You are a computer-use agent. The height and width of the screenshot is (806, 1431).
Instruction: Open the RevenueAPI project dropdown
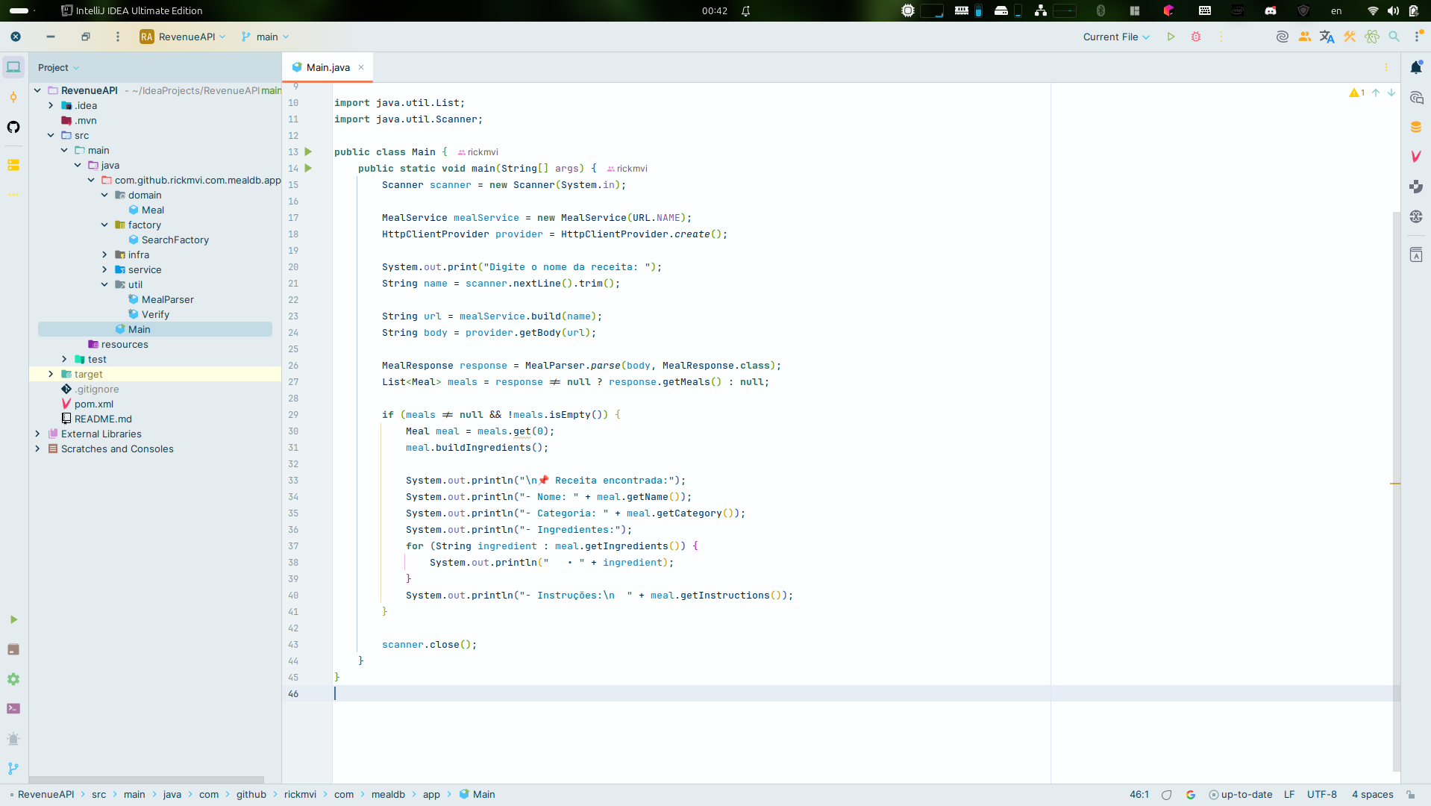183,37
